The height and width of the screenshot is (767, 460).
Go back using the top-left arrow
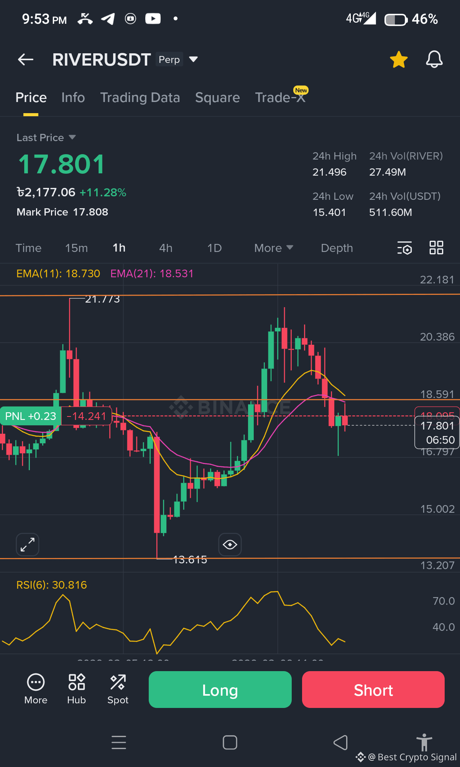pos(26,59)
